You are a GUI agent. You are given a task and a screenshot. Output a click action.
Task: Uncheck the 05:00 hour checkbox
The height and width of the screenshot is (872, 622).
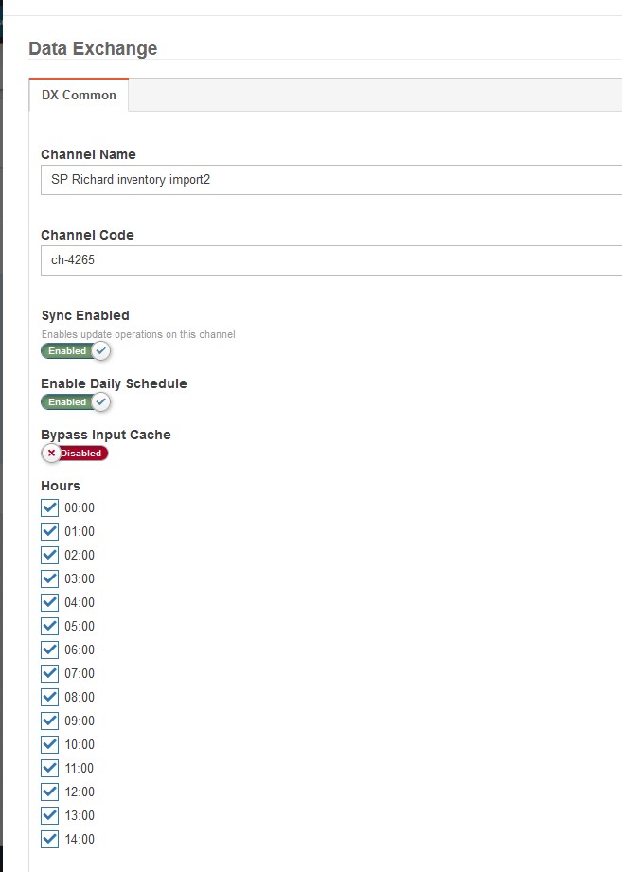pyautogui.click(x=49, y=626)
